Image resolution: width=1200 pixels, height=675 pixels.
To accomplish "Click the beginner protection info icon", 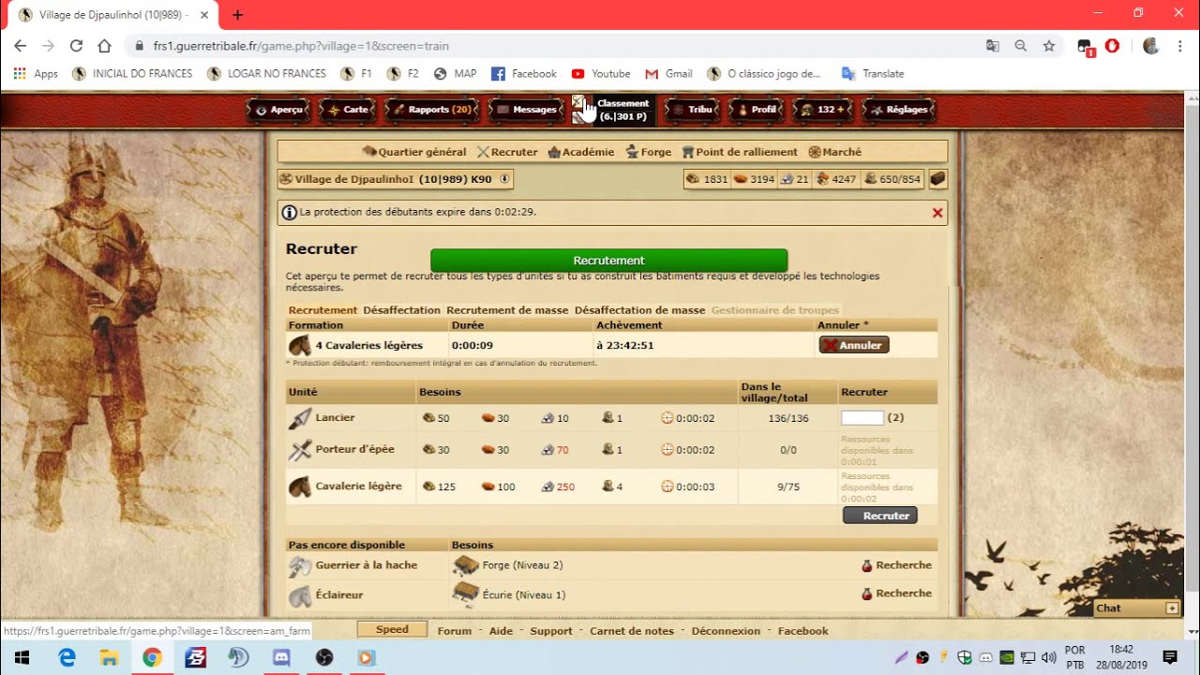I will pos(290,213).
